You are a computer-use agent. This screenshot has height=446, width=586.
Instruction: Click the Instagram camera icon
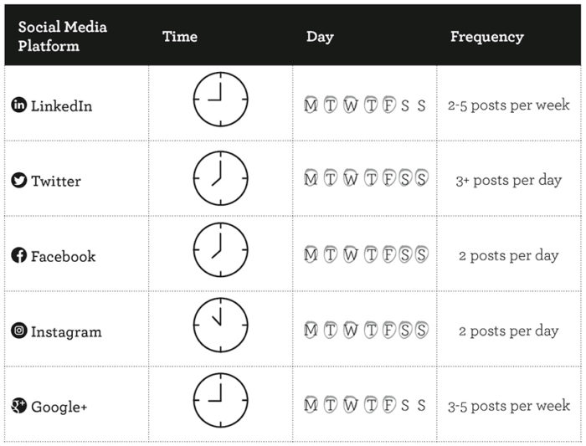coord(18,331)
